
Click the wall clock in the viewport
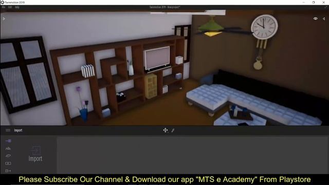coord(264,27)
